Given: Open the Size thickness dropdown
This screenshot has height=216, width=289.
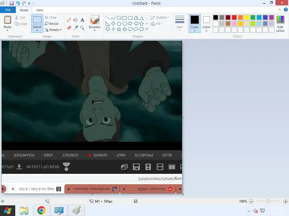Looking at the screenshot, I should (x=179, y=23).
